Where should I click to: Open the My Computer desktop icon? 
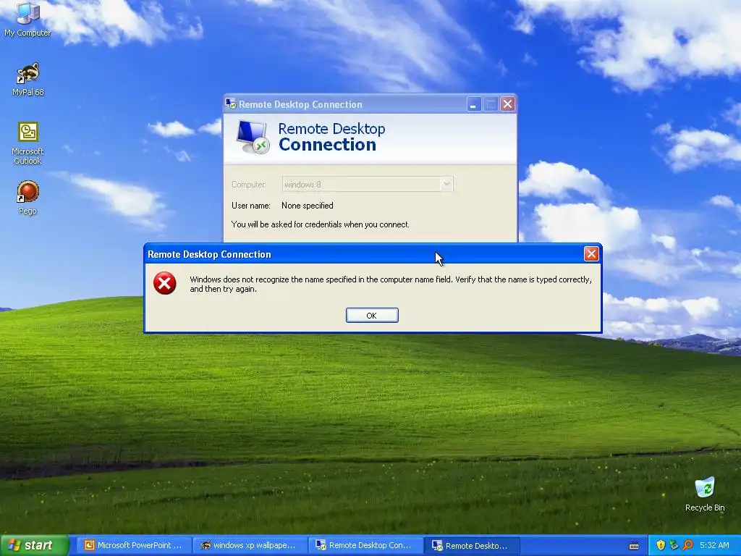tap(27, 19)
